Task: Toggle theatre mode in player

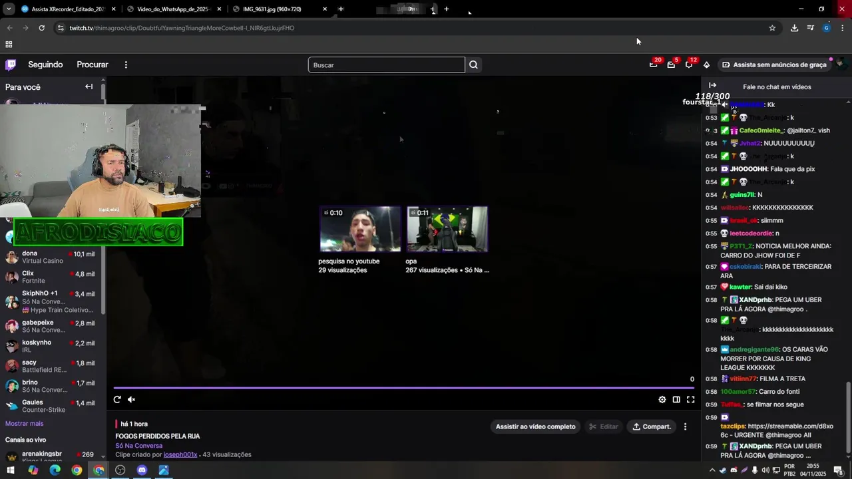Action: coord(676,399)
